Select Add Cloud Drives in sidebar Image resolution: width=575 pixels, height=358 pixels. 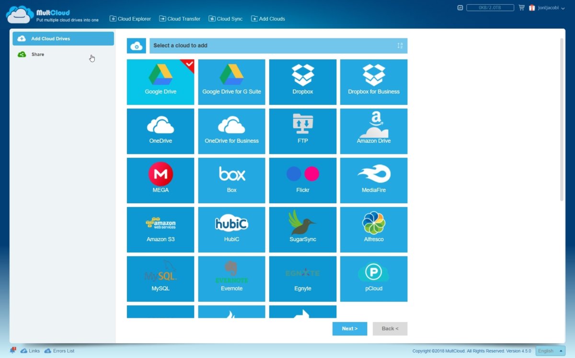(x=63, y=38)
